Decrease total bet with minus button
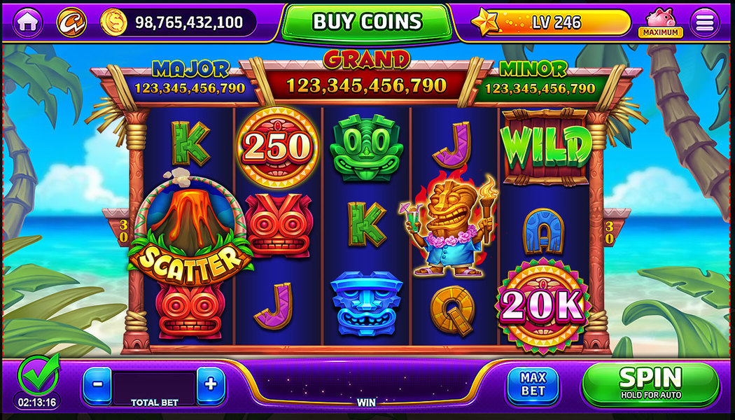 pos(97,385)
